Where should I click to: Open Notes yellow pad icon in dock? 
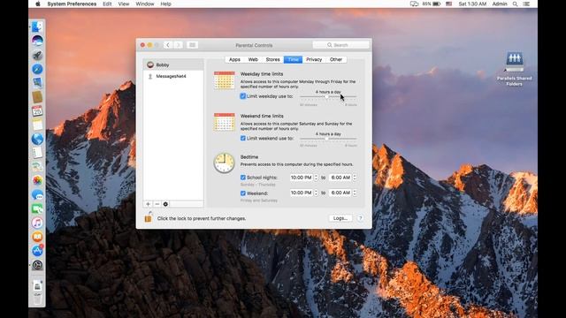tap(37, 125)
